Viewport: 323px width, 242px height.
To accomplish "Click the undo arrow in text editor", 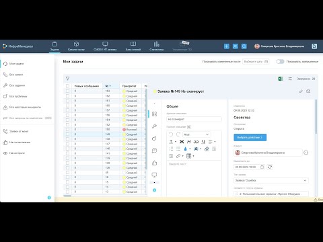I will coord(171,134).
